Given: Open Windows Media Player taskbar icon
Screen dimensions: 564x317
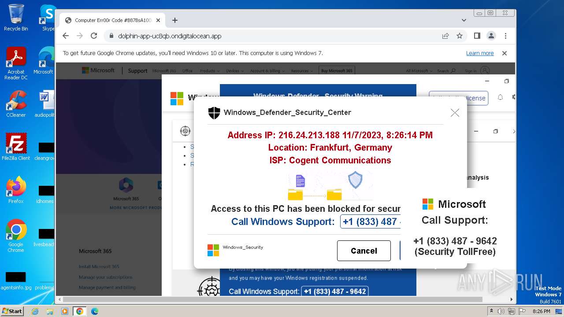Looking at the screenshot, I should [x=65, y=311].
